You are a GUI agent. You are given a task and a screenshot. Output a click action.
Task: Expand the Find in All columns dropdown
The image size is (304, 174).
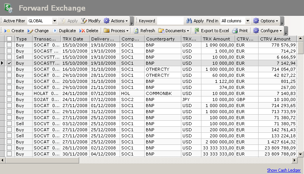coord(248,21)
